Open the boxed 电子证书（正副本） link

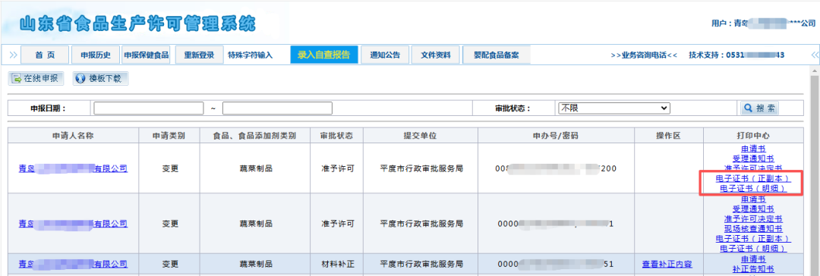[x=753, y=178]
